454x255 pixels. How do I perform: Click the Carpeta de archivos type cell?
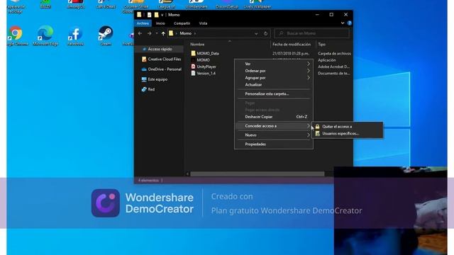pyautogui.click(x=334, y=54)
